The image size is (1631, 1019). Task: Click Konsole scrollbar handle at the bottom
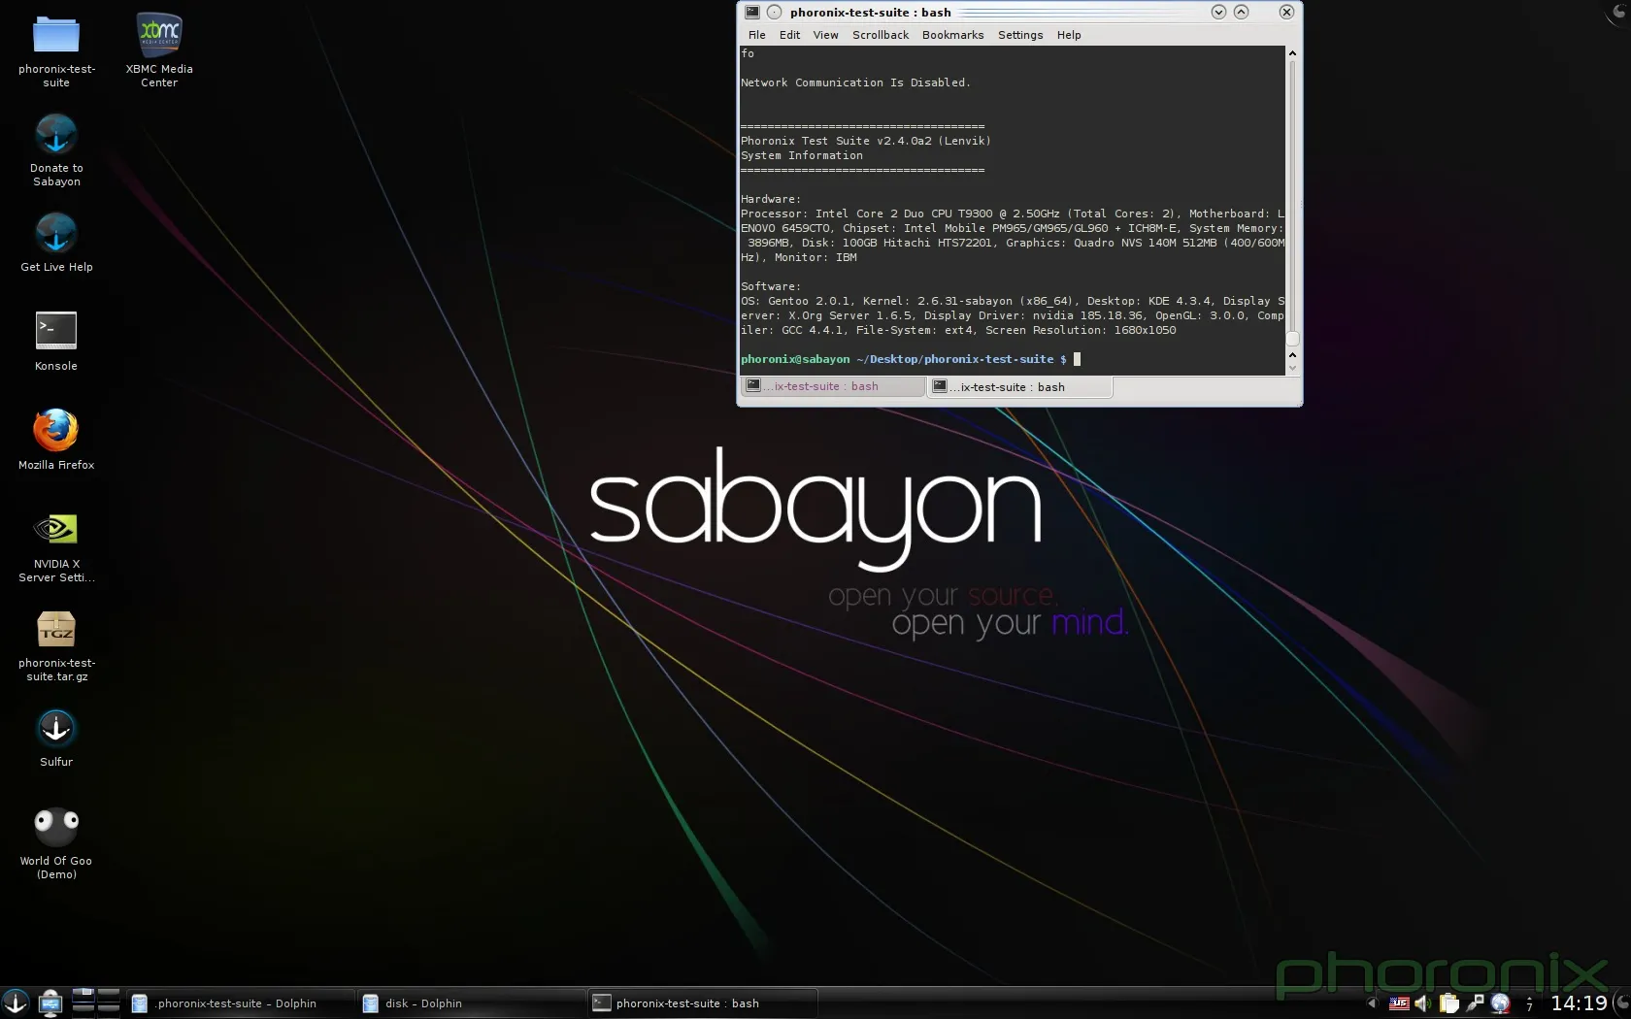1292,339
